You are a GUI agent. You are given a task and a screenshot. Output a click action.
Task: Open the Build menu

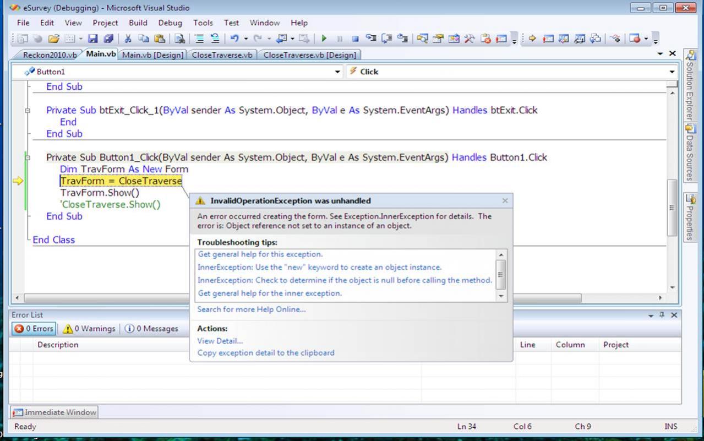[x=138, y=23]
